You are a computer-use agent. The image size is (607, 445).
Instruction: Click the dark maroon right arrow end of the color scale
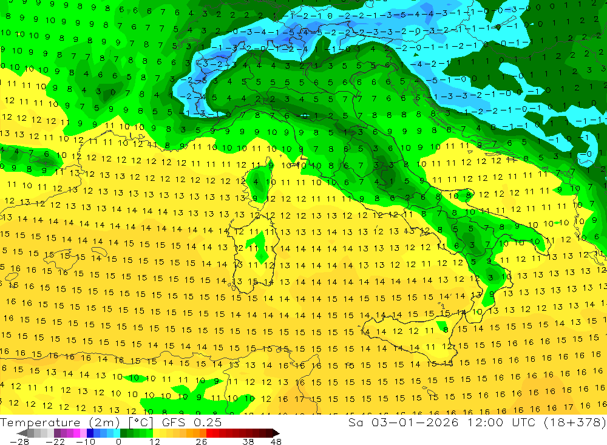point(276,433)
